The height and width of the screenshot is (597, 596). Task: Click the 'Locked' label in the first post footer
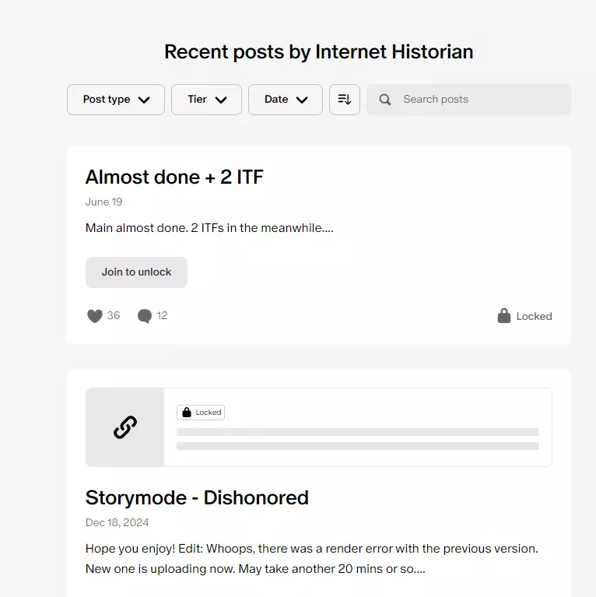(x=534, y=316)
